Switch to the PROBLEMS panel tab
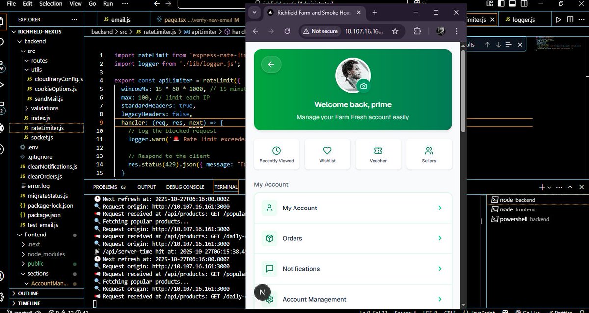Screen dimensions: 589x313 tap(109, 187)
